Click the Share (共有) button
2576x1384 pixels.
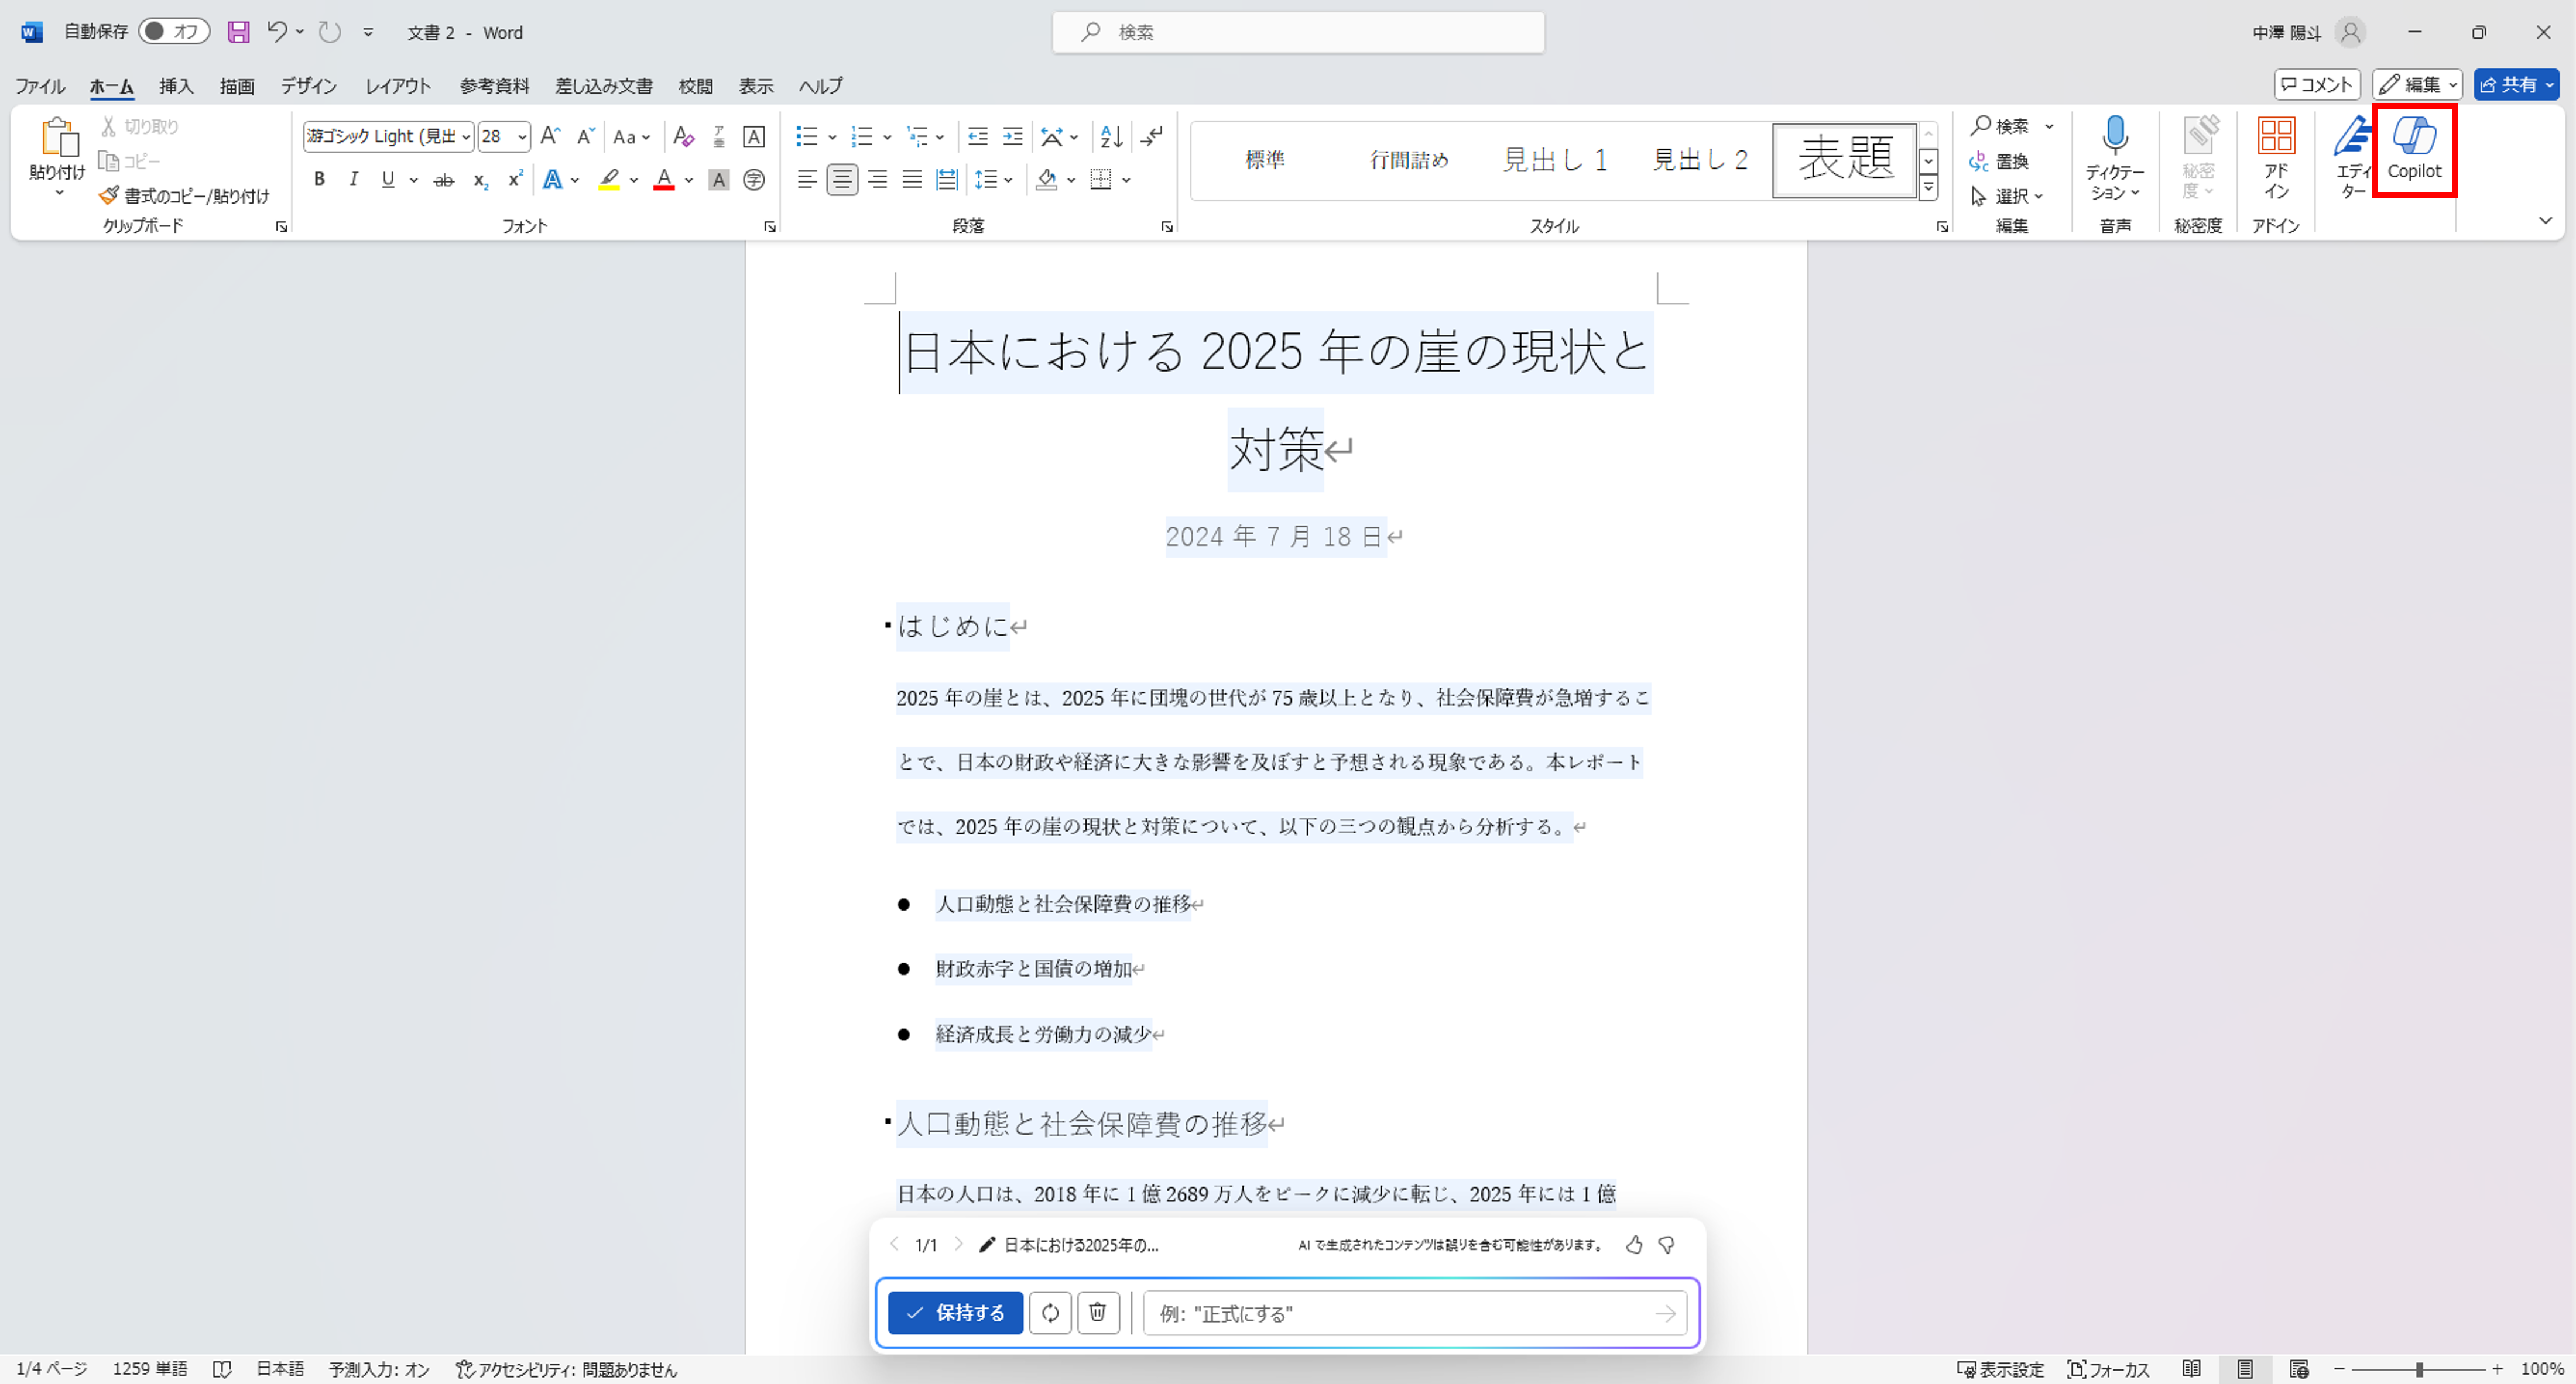click(x=2516, y=85)
